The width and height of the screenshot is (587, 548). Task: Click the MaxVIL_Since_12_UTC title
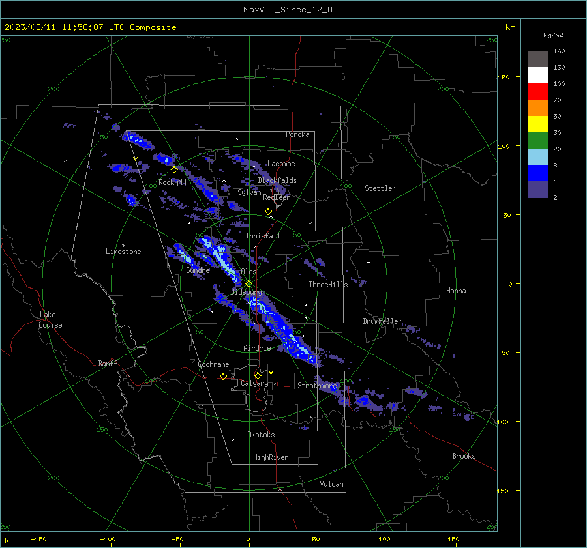pyautogui.click(x=293, y=10)
